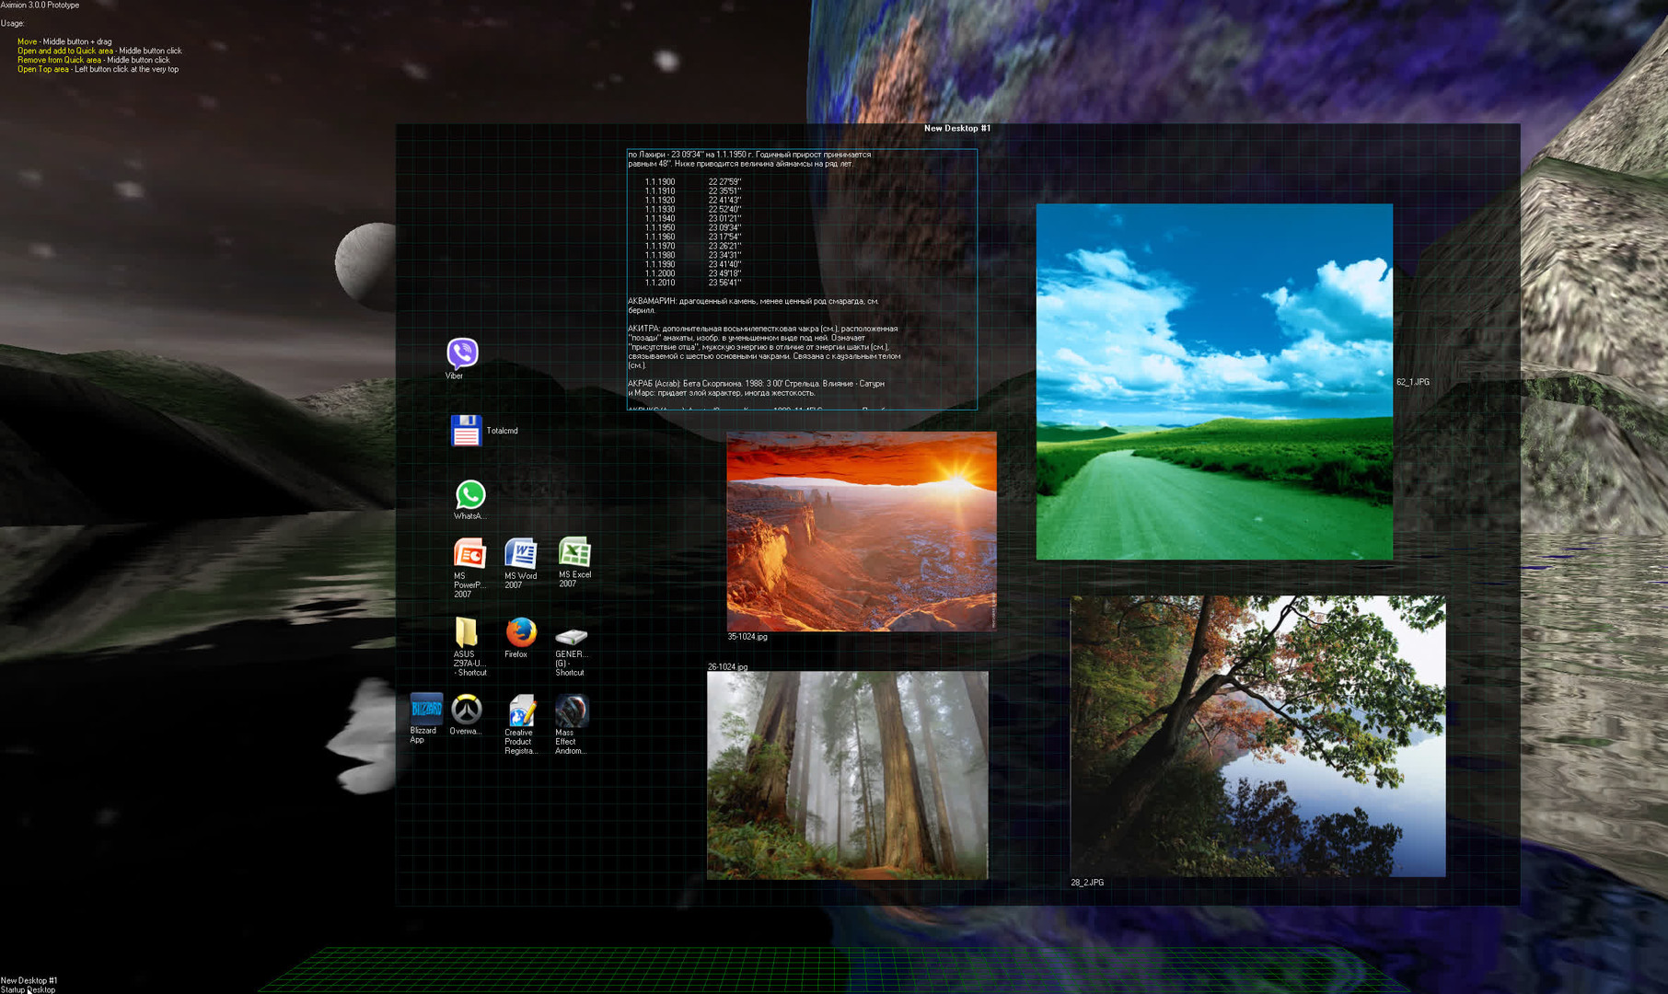Viewport: 1668px width, 994px height.
Task: Click the MS Excel 2007 icon
Action: [x=574, y=552]
